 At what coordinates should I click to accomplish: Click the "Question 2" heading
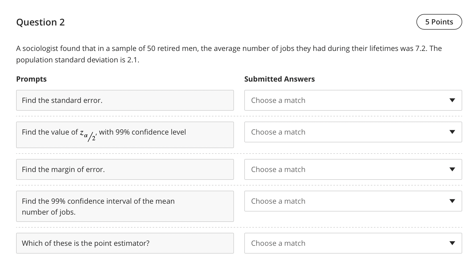point(41,22)
